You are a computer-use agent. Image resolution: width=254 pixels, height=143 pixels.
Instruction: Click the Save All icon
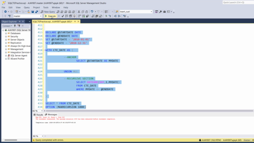37,12
